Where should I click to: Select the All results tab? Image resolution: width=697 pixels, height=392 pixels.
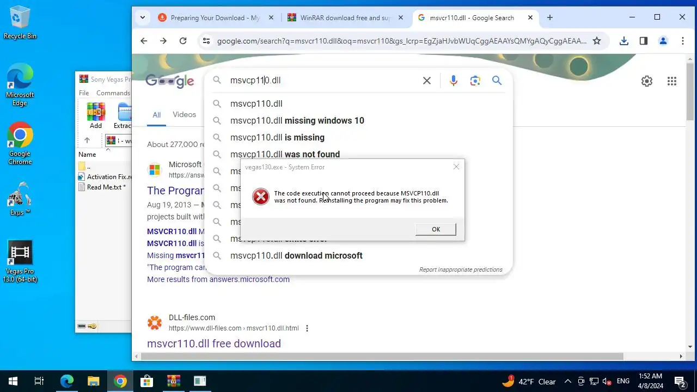point(156,115)
